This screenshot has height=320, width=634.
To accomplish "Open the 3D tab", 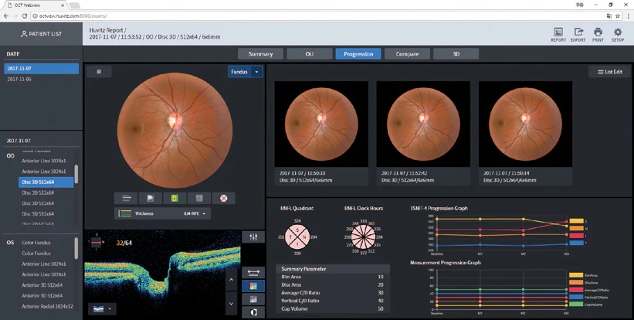I will [x=456, y=54].
